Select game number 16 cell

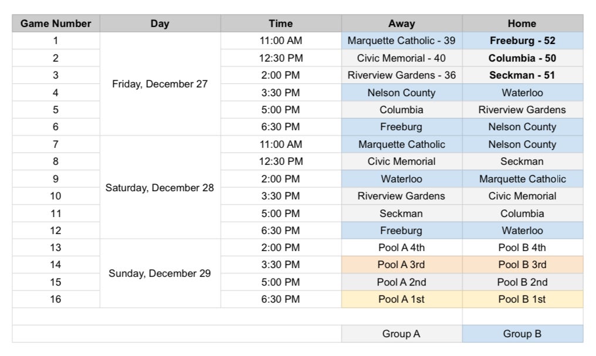coord(56,299)
